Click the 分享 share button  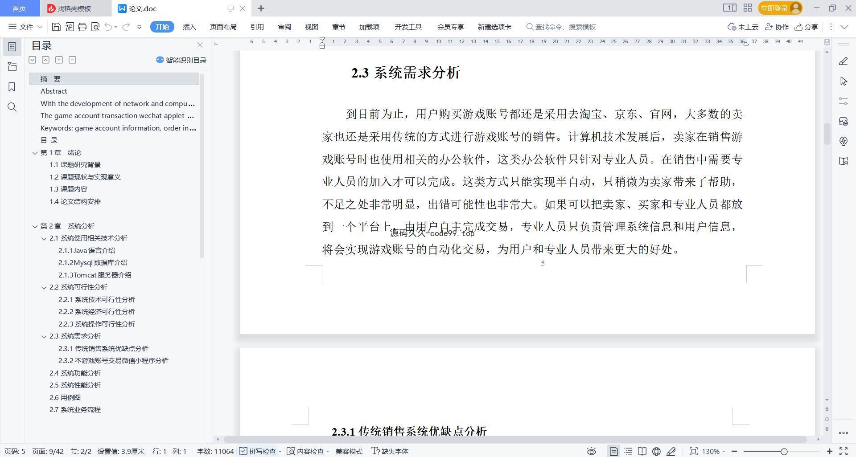tap(807, 27)
